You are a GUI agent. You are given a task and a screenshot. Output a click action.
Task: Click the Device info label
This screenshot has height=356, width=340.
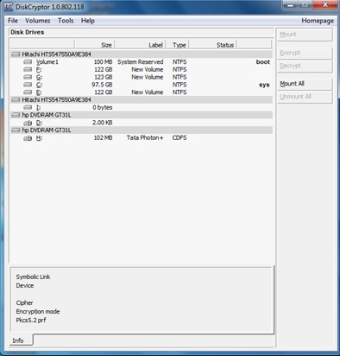click(25, 285)
